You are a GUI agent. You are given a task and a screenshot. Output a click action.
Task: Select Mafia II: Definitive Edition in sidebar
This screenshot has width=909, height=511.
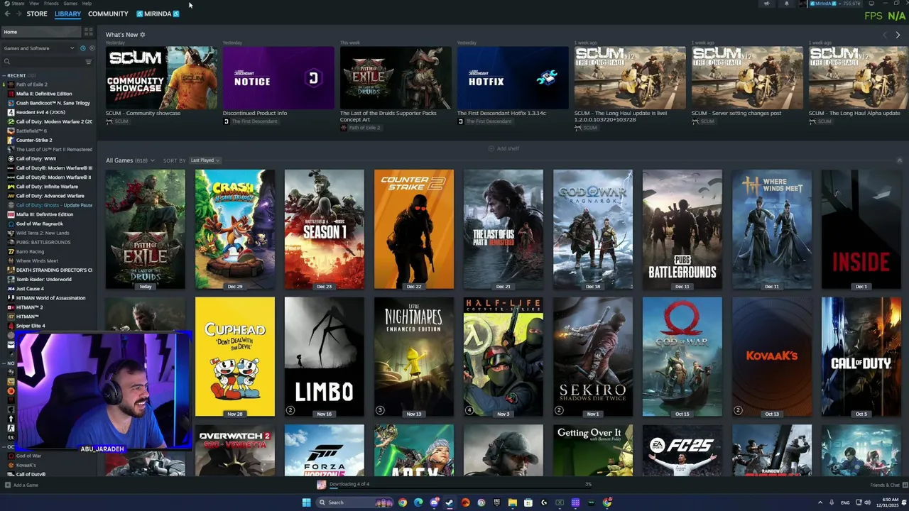click(44, 94)
